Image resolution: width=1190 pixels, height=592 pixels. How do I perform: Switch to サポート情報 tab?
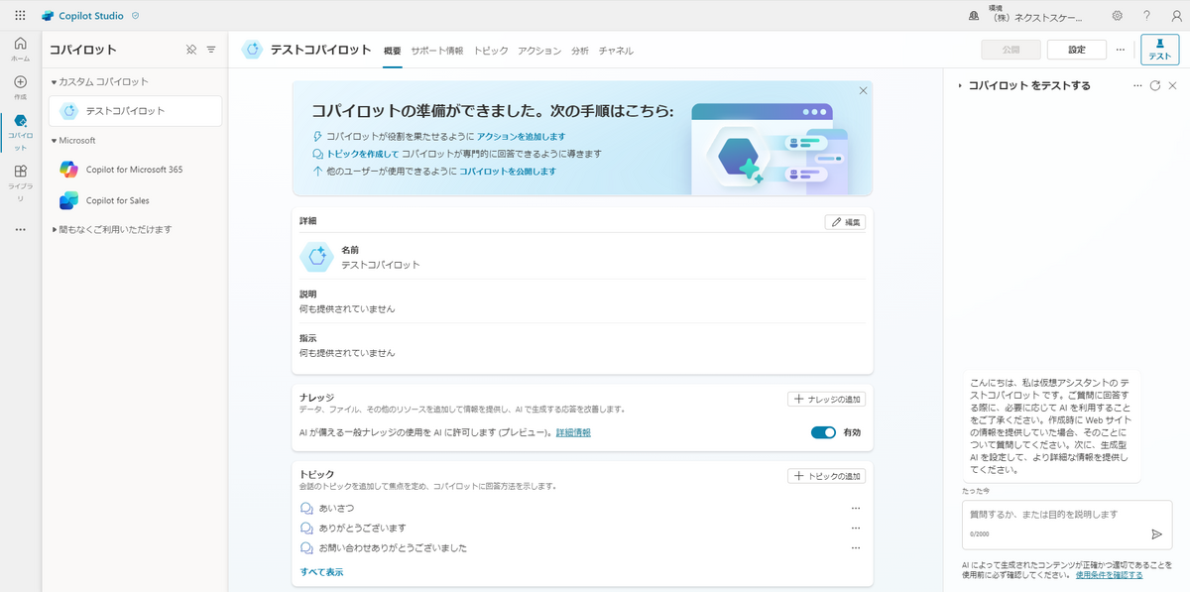pos(436,51)
